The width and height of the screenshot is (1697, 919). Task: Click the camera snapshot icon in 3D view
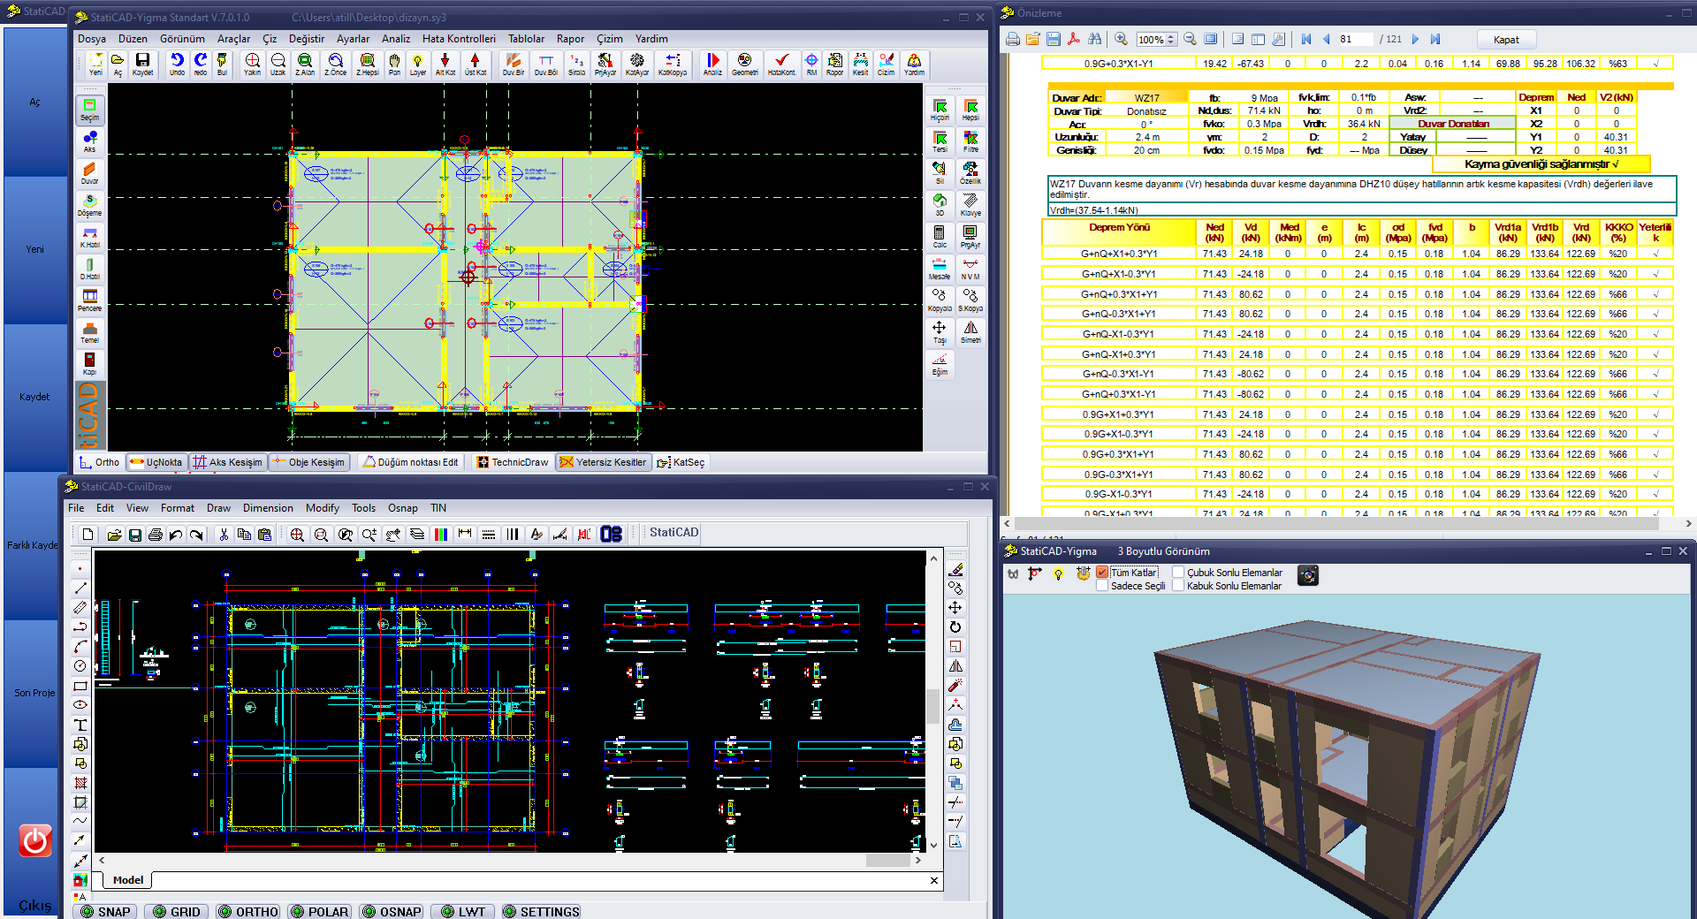coord(1308,575)
